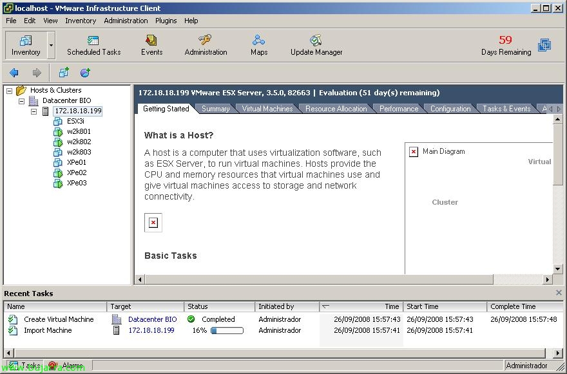This screenshot has width=567, height=374.
Task: Click the Import Machine 16% progress bar
Action: (x=227, y=330)
